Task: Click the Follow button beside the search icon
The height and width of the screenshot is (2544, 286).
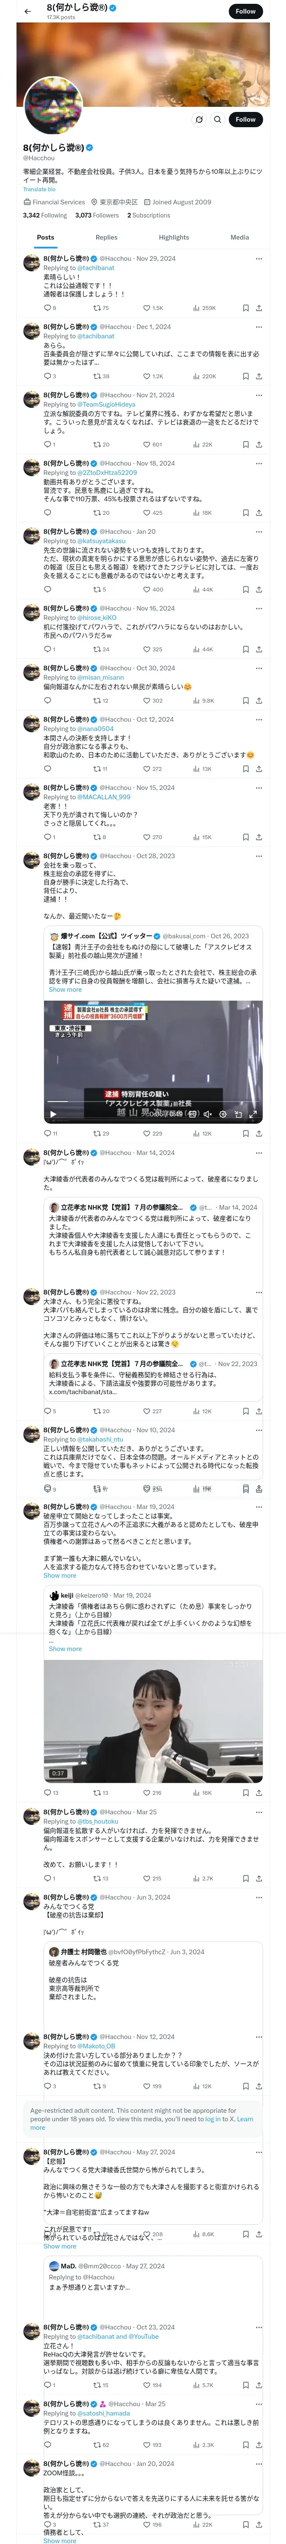Action: 244,120
